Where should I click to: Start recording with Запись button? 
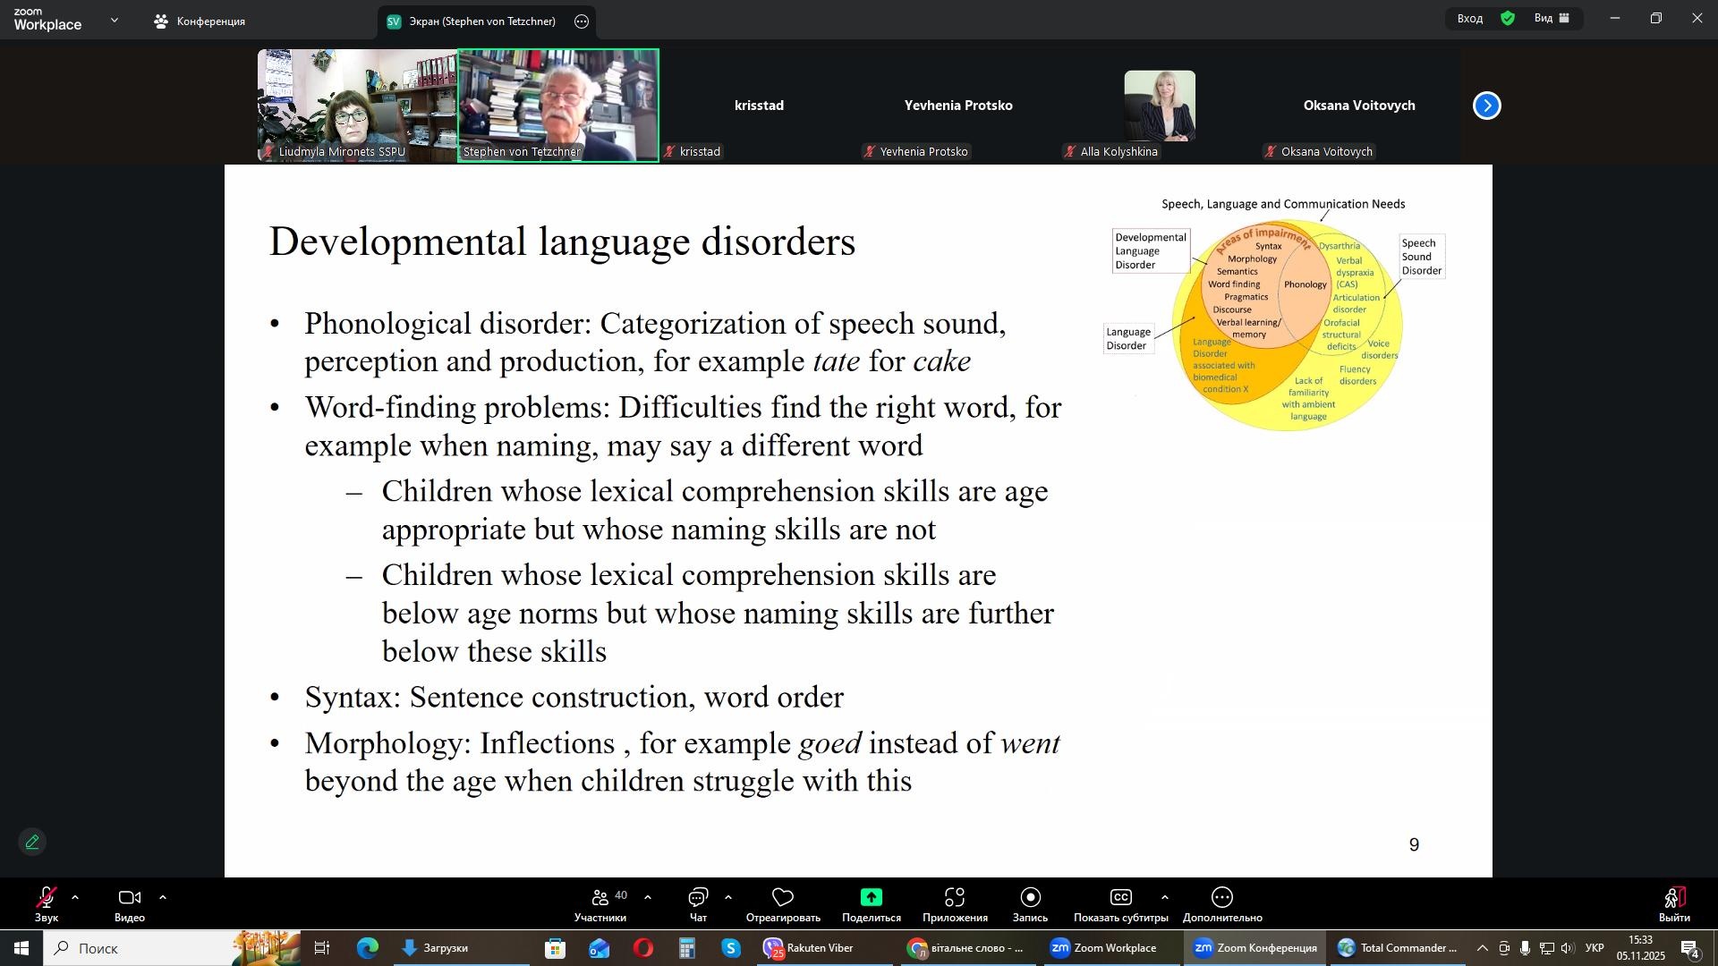click(x=1030, y=903)
